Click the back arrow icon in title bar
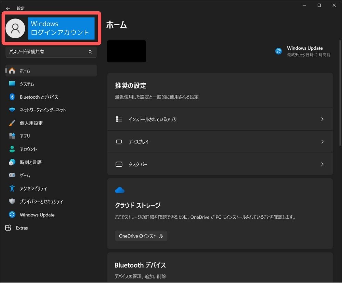This screenshot has height=283, width=342. pos(8,8)
